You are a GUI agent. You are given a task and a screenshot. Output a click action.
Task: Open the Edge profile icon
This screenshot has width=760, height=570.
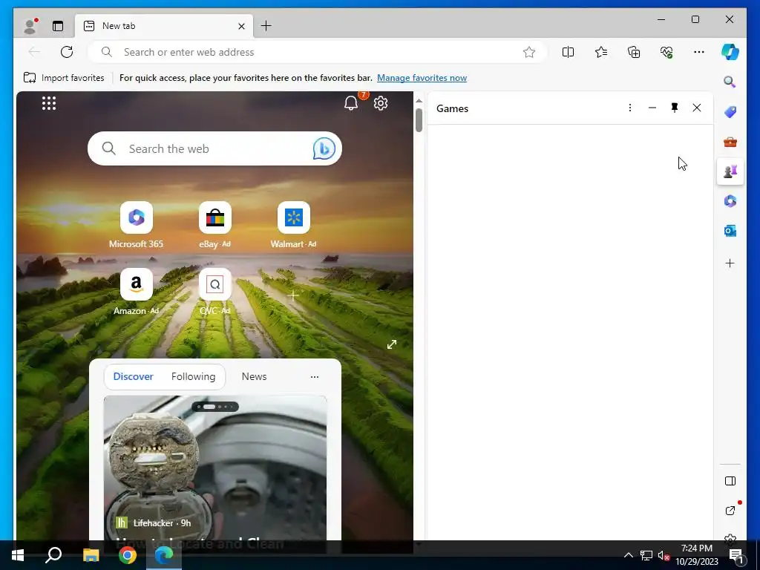tap(30, 26)
